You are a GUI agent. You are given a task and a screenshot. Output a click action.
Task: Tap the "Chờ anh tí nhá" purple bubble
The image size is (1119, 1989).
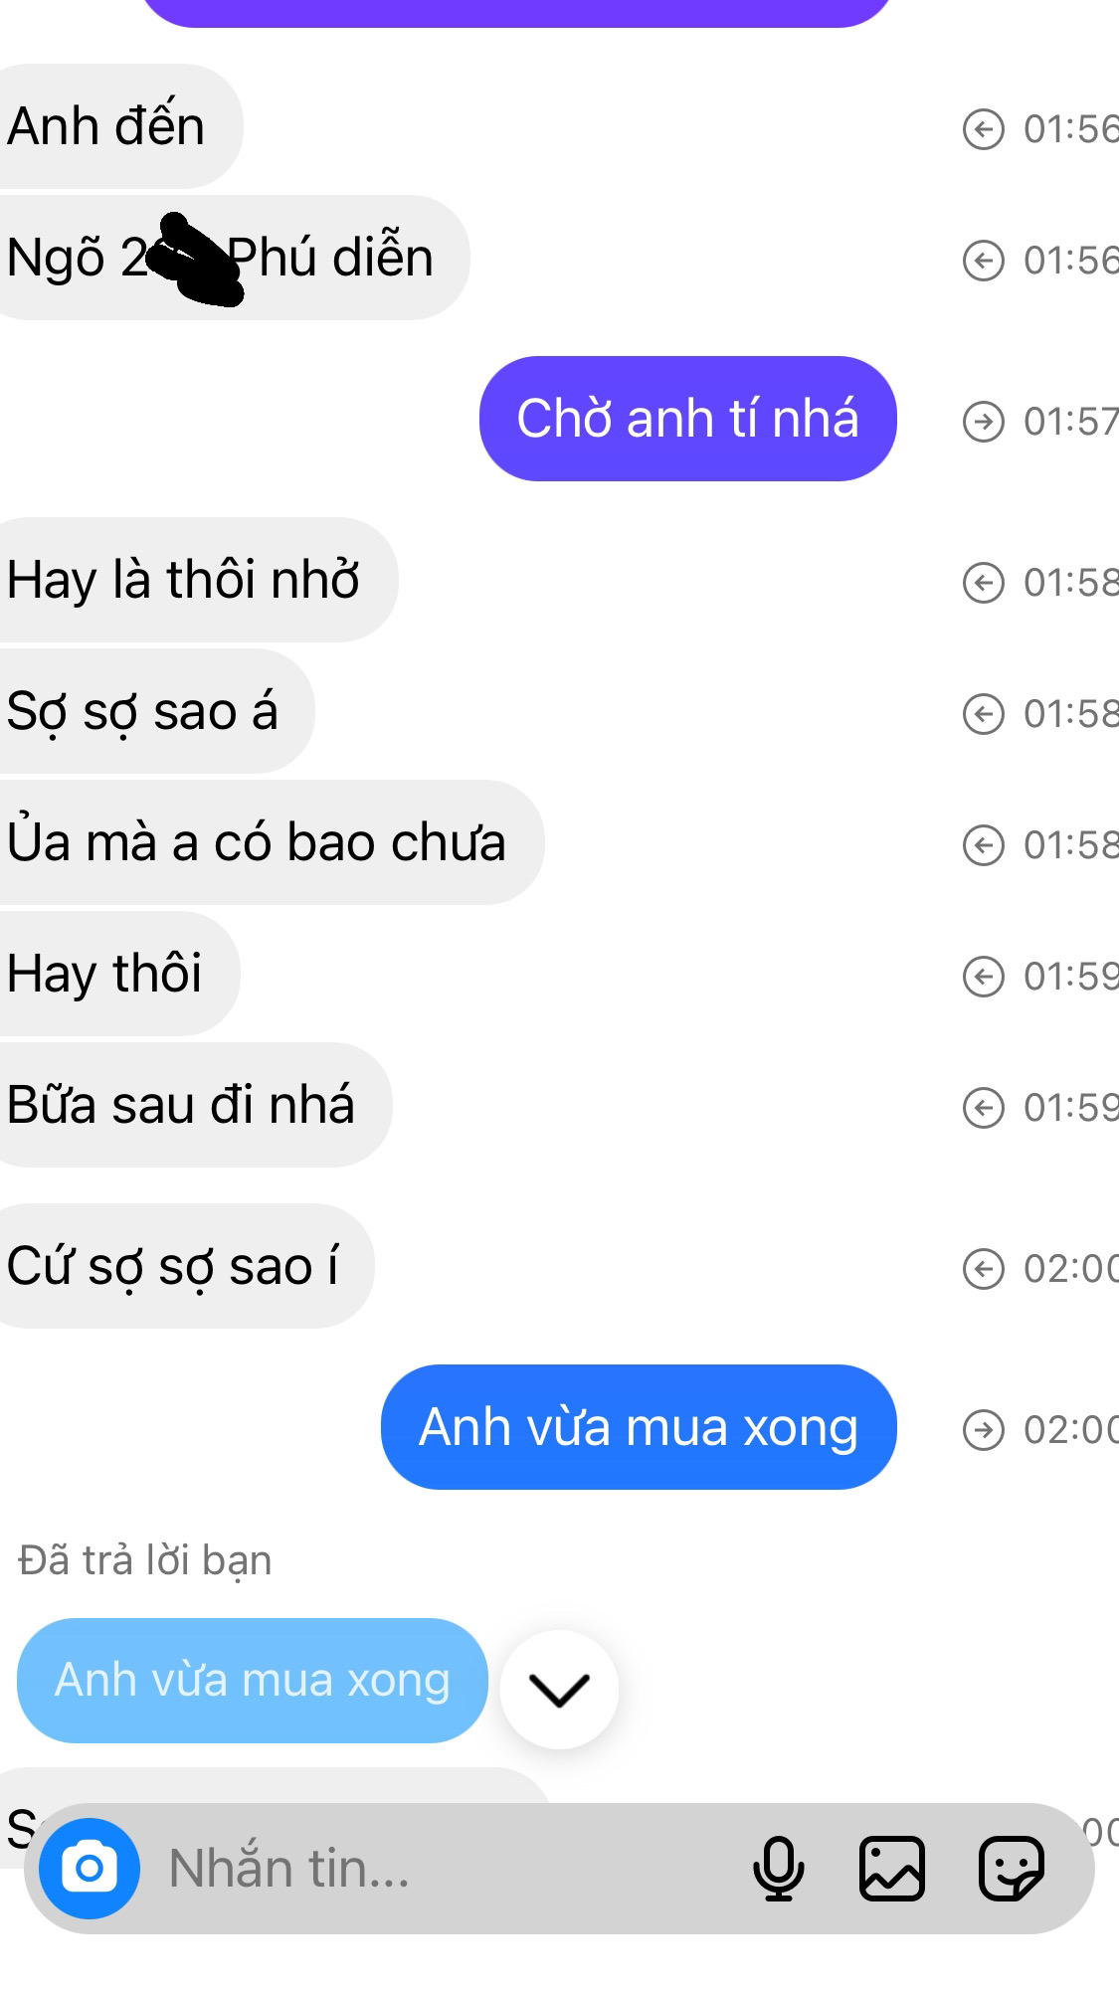(687, 419)
